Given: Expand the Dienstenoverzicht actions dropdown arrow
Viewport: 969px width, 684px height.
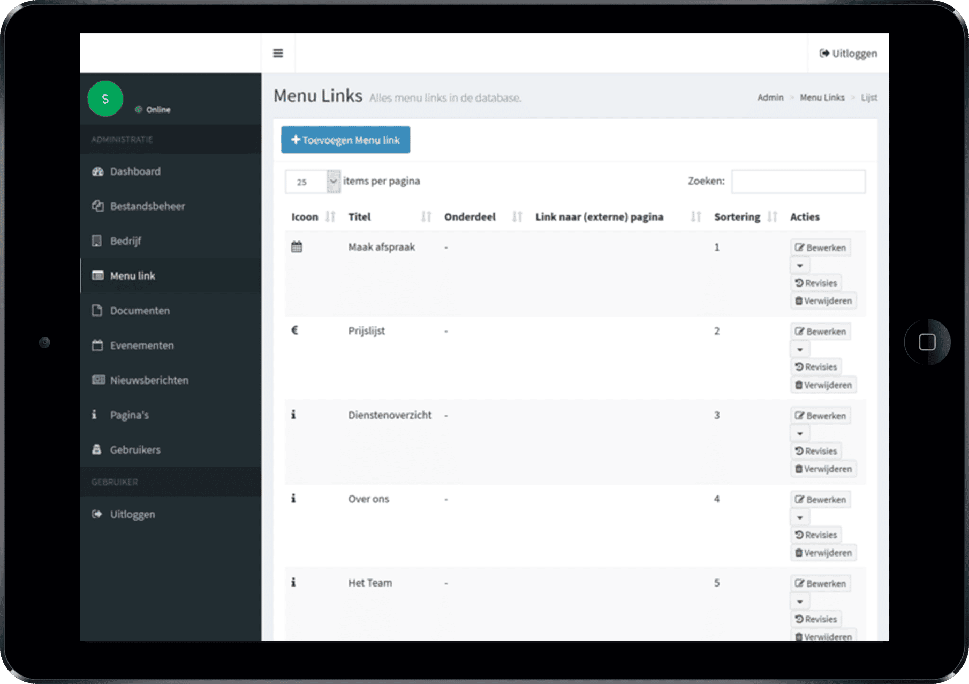Looking at the screenshot, I should [800, 434].
